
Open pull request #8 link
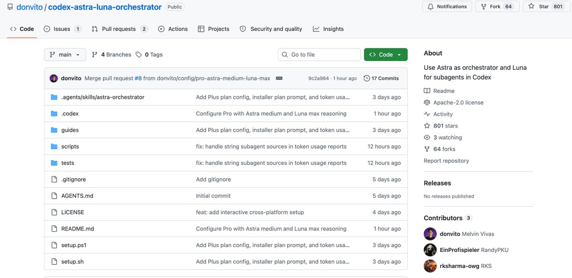[x=138, y=78]
